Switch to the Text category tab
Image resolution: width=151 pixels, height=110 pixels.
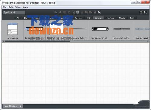[x=132, y=18]
